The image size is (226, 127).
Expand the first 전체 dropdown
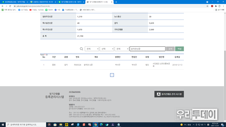click(x=92, y=49)
